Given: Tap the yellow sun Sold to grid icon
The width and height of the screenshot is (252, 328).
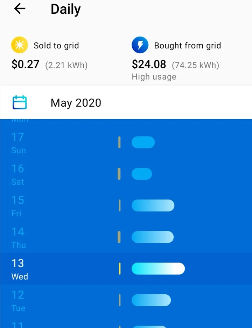Looking at the screenshot, I should tap(20, 46).
